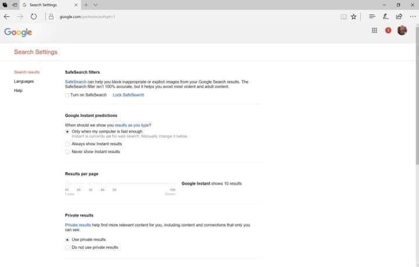The height and width of the screenshot is (267, 419).
Task: Click the browser Back arrow
Action: coord(6,16)
